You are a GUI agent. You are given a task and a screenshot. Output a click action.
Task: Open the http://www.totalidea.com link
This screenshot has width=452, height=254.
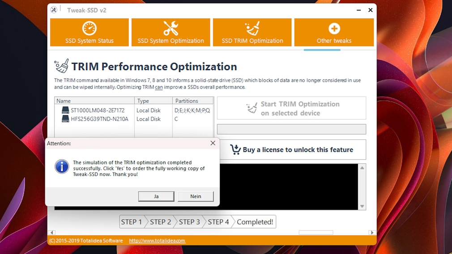(157, 241)
